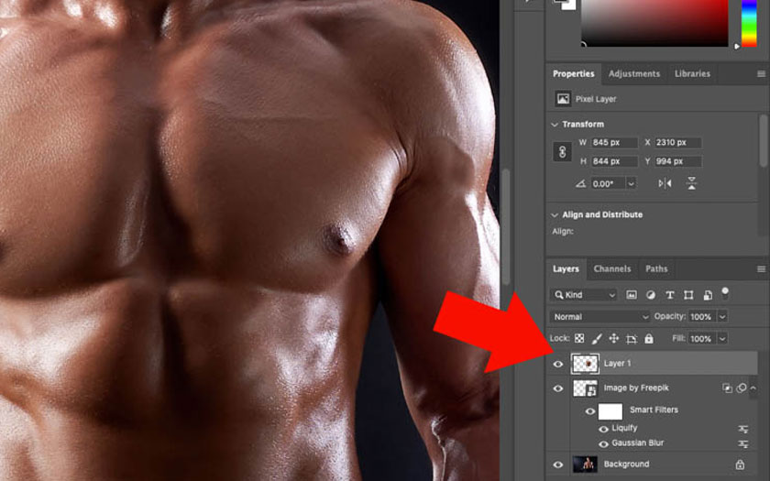Viewport: 770px width, 481px height.
Task: Open Liquify filter blending options icon
Action: click(x=743, y=429)
